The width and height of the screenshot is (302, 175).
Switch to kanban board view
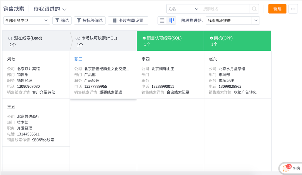pos(171,21)
